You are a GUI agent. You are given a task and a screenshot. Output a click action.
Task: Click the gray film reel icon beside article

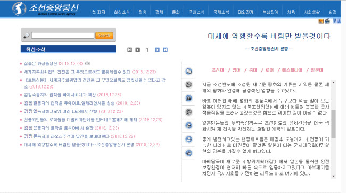click(x=188, y=85)
